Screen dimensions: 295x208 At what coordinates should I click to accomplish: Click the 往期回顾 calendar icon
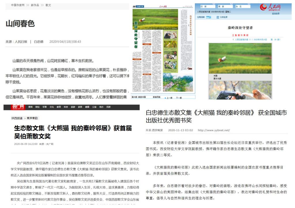click(208, 17)
